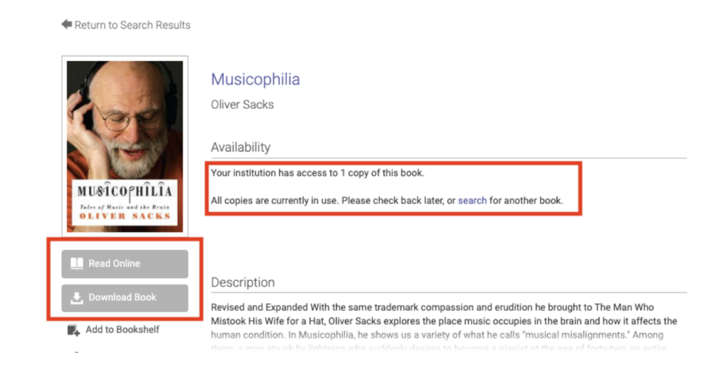Click the Add to Bookshelf plus icon
Screen dimensions: 711x382
[x=74, y=330]
